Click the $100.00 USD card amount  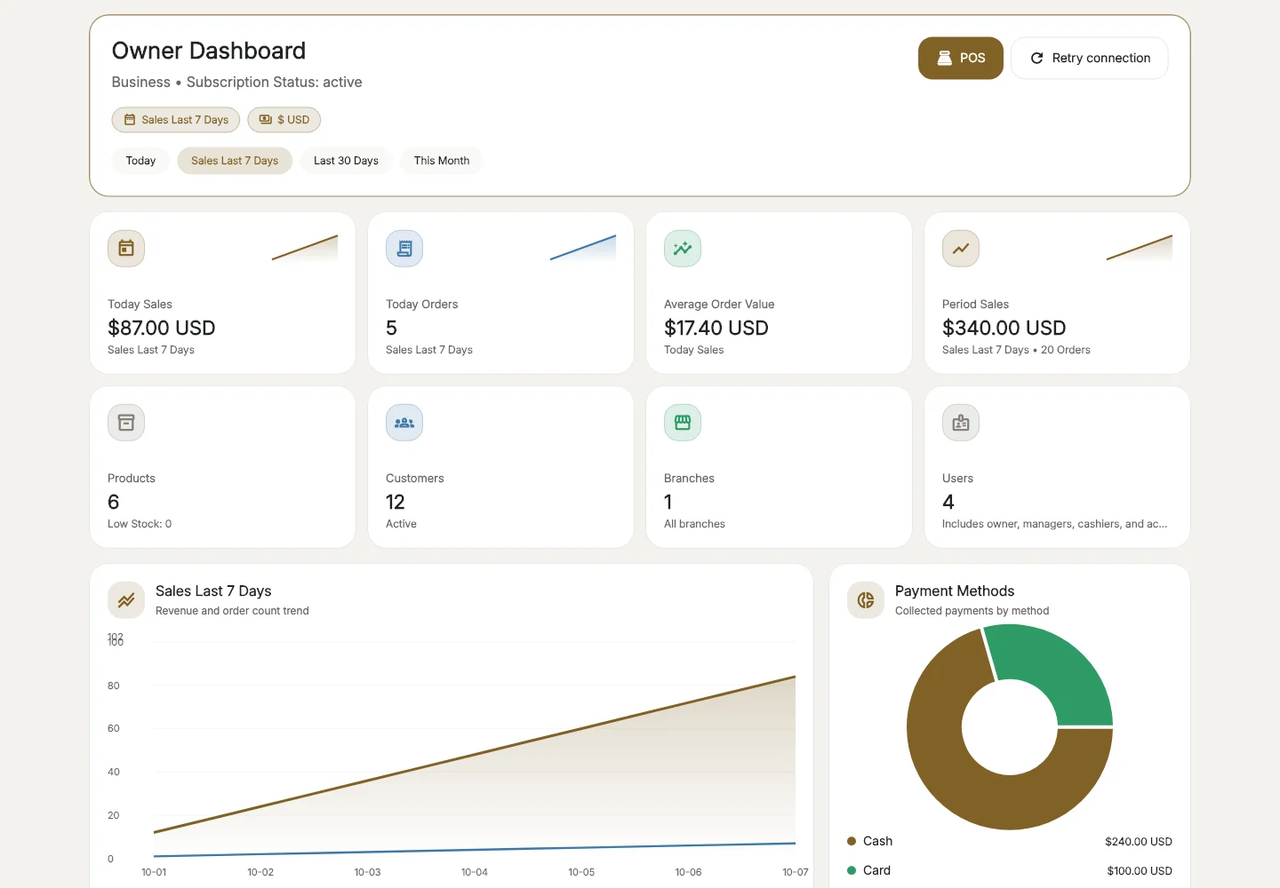pyautogui.click(x=1140, y=871)
